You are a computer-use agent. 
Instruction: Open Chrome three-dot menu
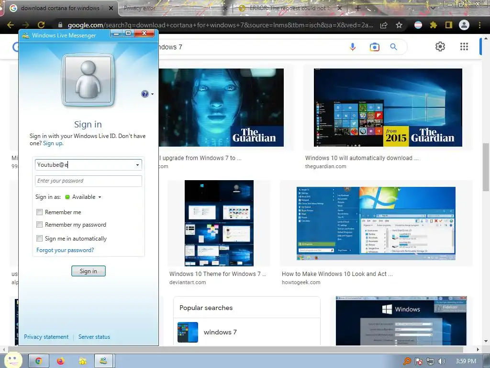click(x=479, y=25)
